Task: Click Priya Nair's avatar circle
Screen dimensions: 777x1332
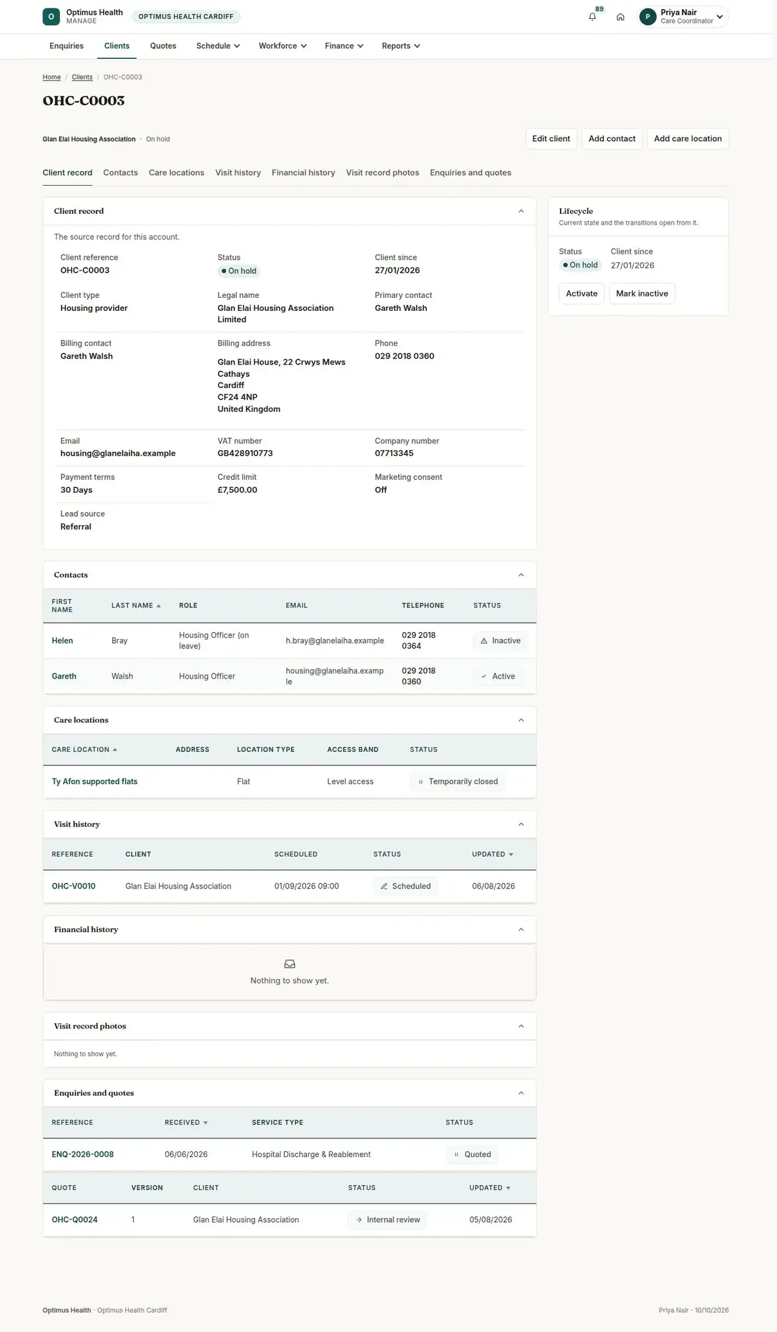Action: [647, 17]
